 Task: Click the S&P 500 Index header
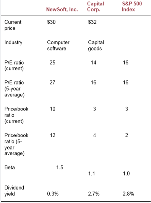(132, 6)
